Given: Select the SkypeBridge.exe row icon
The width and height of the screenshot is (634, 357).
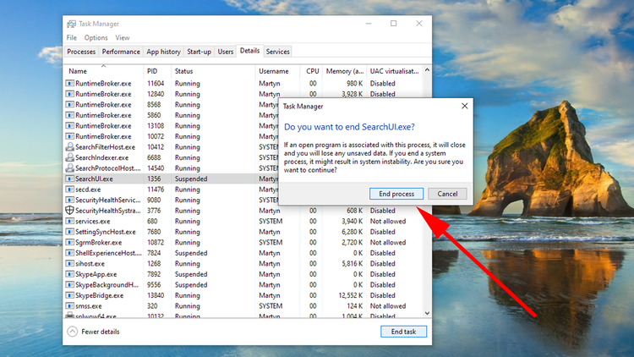Looking at the screenshot, I should (x=70, y=295).
